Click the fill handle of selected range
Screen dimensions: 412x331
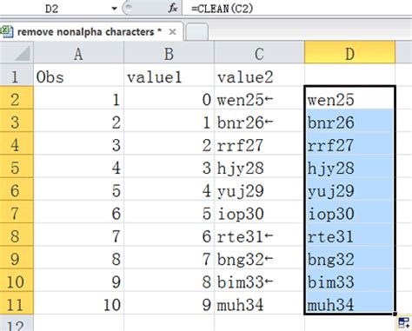pos(395,314)
